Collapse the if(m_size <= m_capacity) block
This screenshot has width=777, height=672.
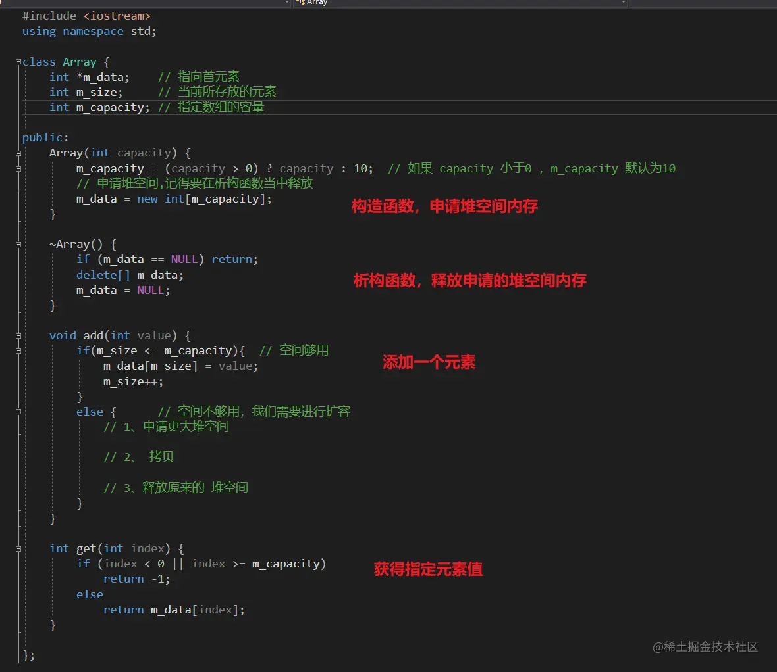pos(18,351)
